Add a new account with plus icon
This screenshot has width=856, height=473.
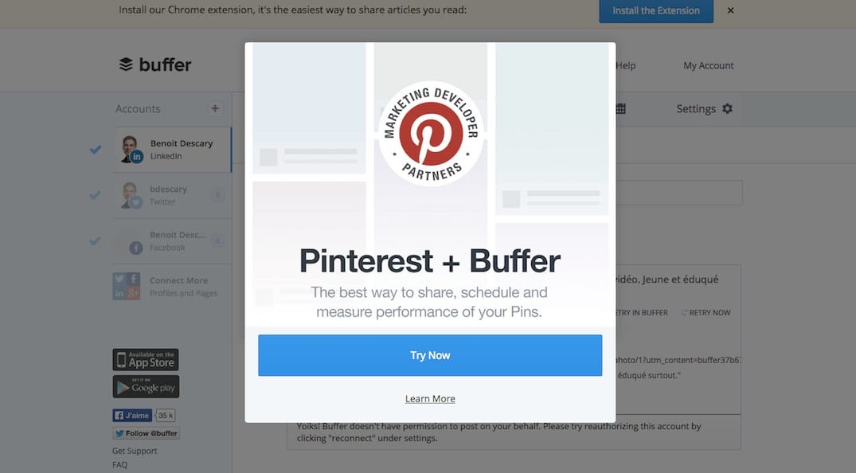pyautogui.click(x=214, y=108)
